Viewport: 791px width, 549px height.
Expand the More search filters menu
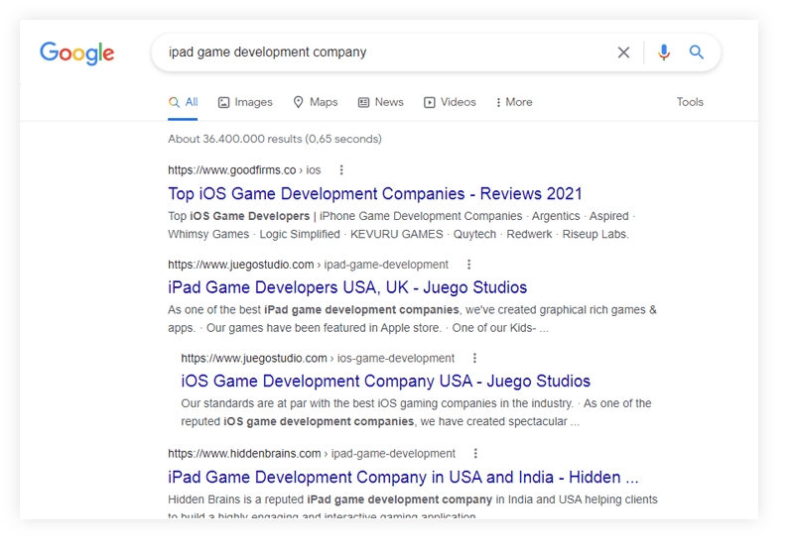(x=513, y=102)
